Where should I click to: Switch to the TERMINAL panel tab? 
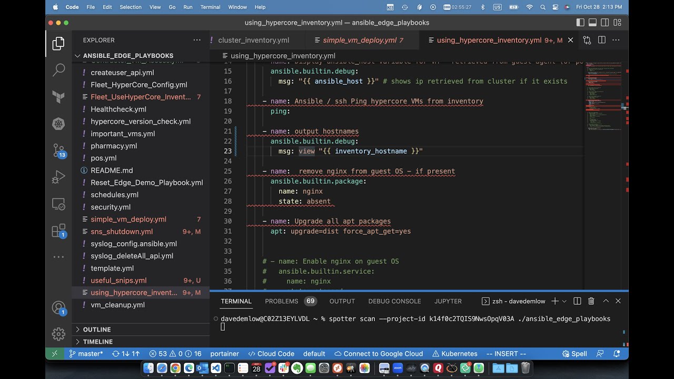coord(236,301)
